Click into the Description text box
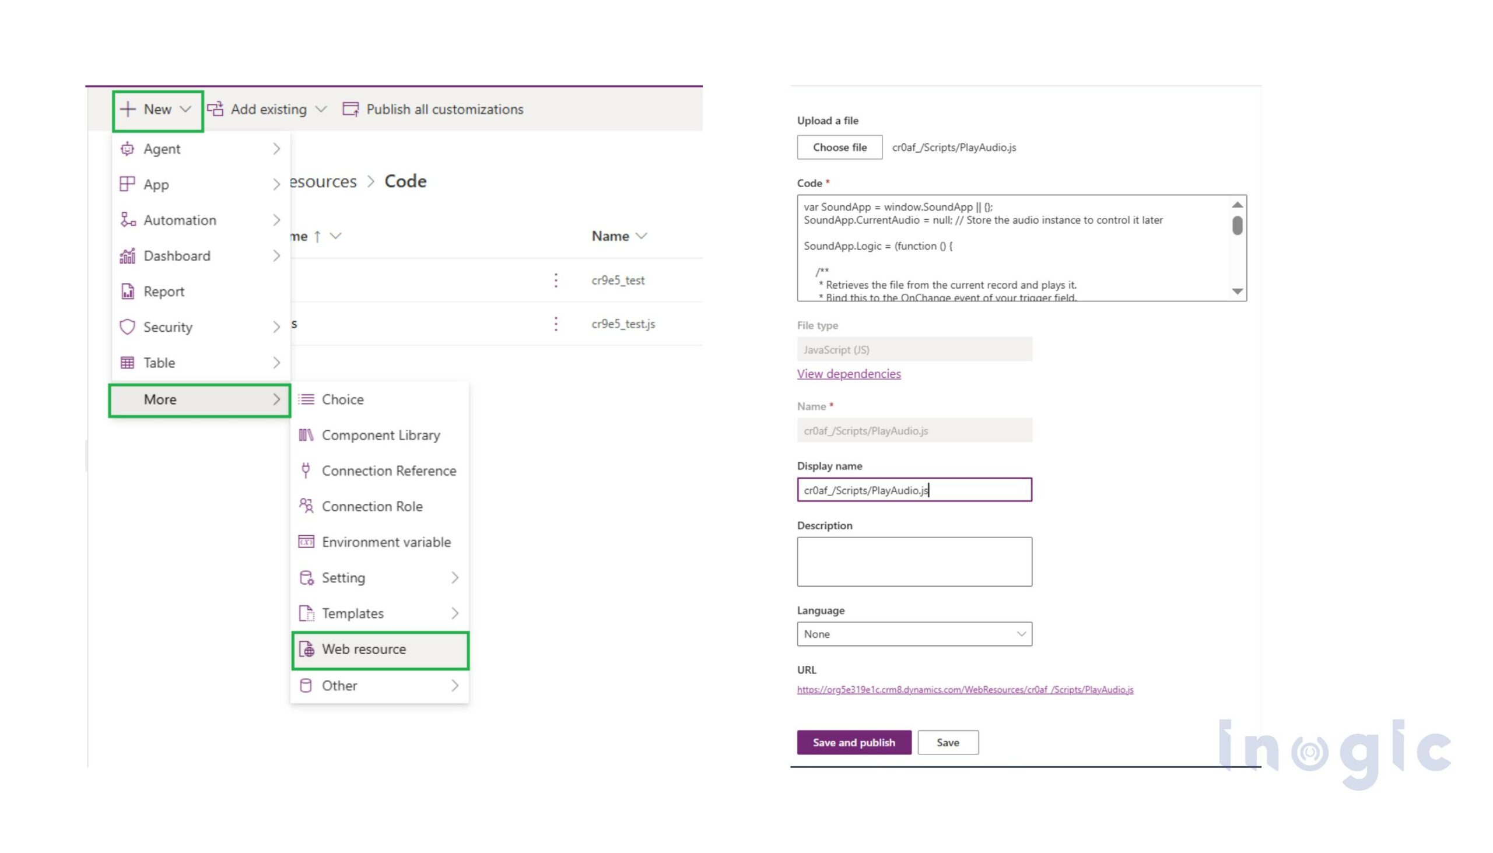 [x=914, y=561]
